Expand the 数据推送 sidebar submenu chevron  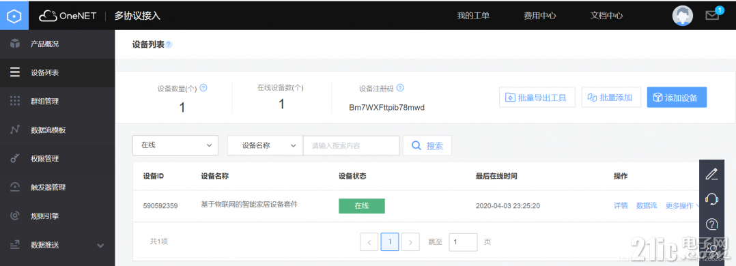pos(100,246)
